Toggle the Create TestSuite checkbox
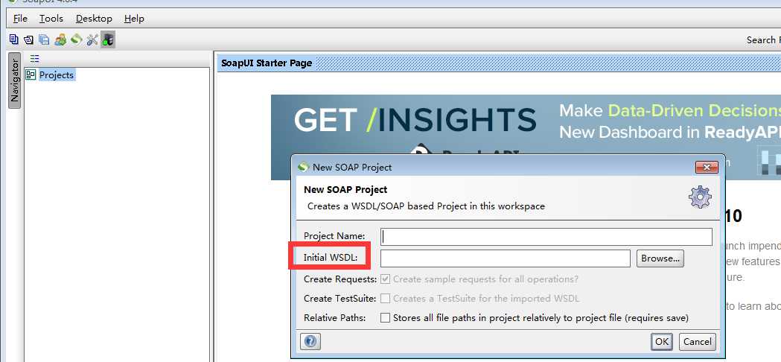The height and width of the screenshot is (362, 781). tap(385, 299)
